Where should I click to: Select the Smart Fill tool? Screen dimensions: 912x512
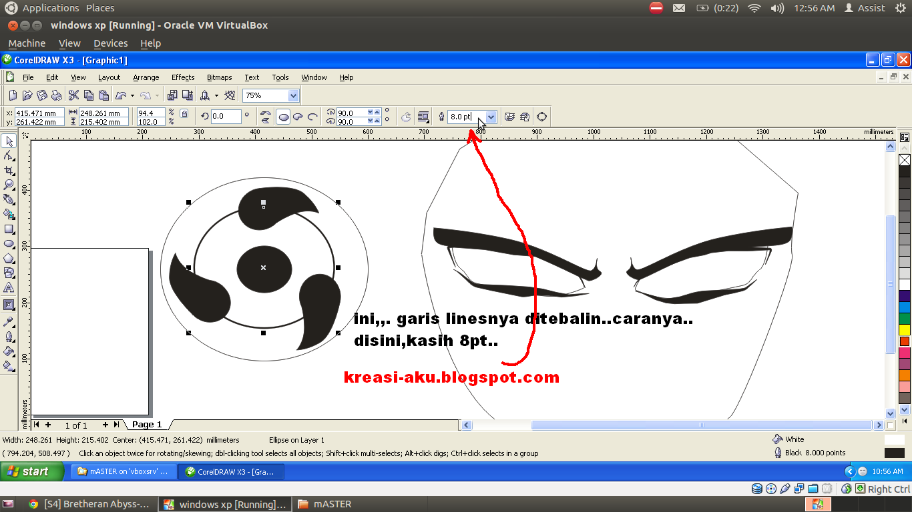click(9, 214)
